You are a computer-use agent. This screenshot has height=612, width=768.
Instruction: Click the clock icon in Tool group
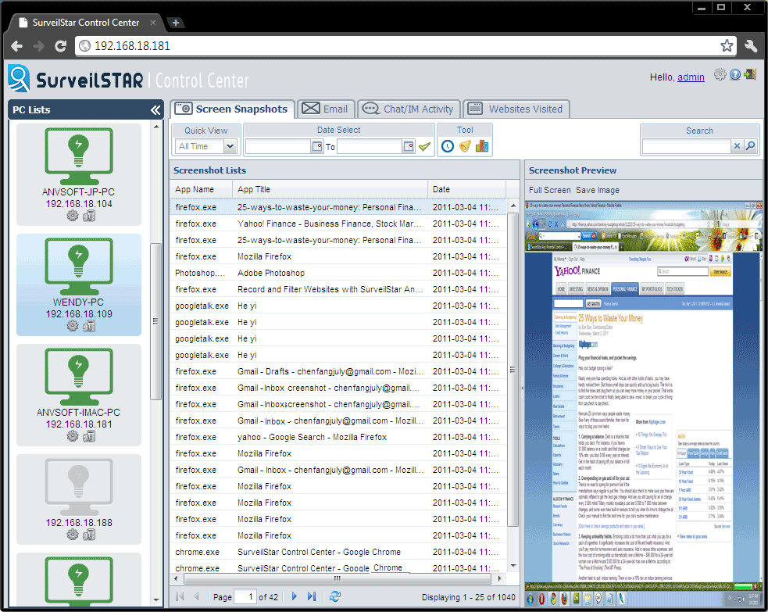(447, 146)
